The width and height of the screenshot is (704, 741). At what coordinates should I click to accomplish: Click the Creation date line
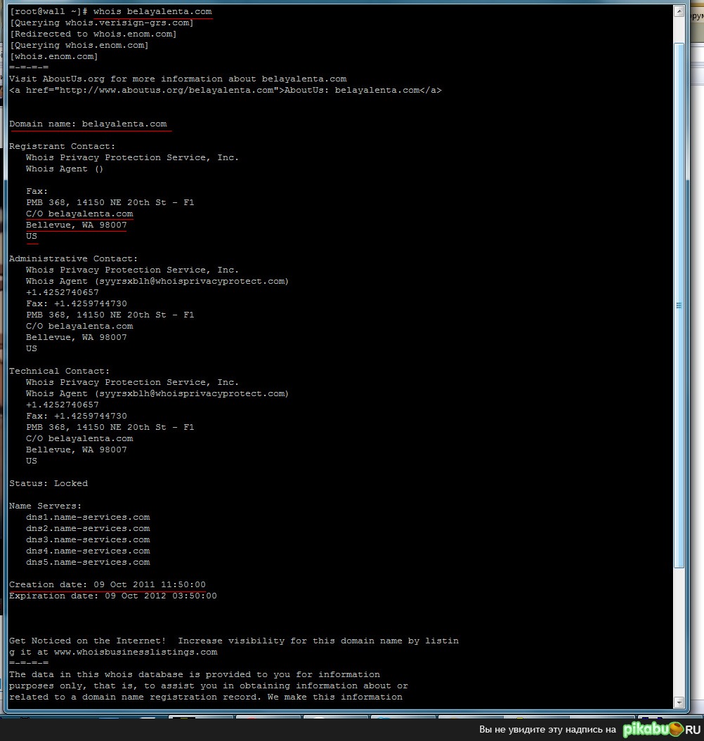tap(107, 585)
